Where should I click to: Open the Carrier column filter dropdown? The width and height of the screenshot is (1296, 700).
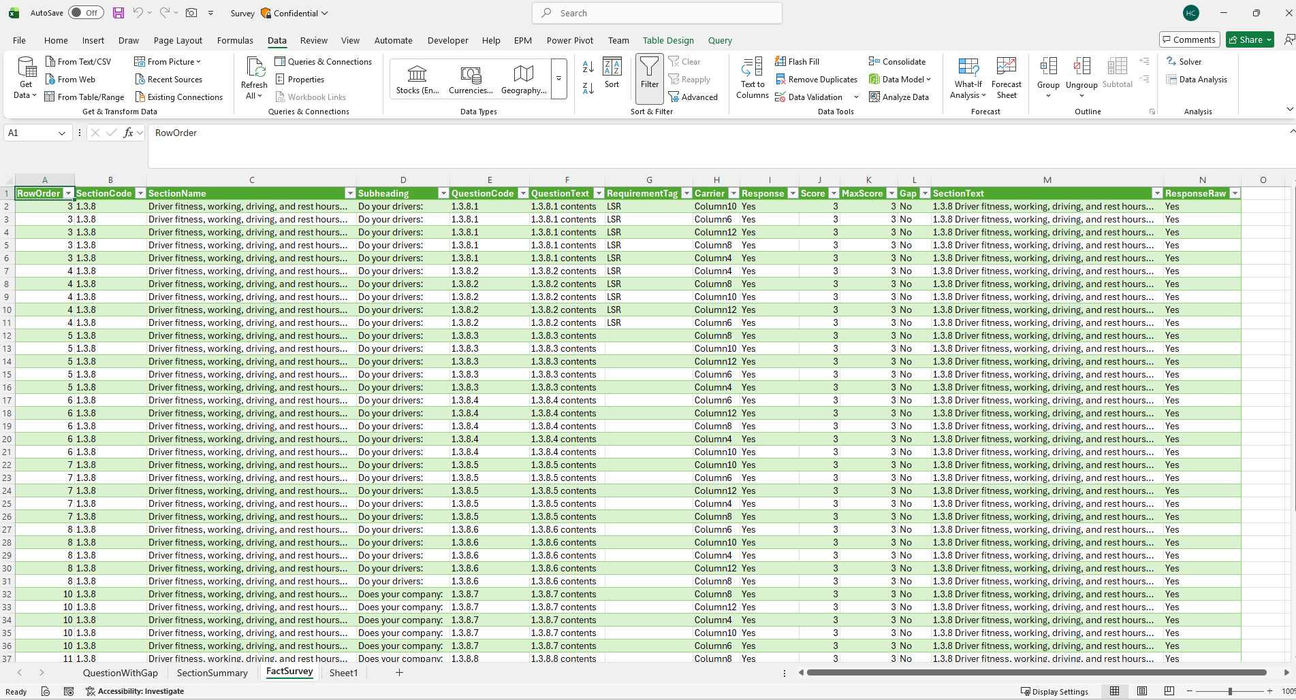pyautogui.click(x=733, y=194)
